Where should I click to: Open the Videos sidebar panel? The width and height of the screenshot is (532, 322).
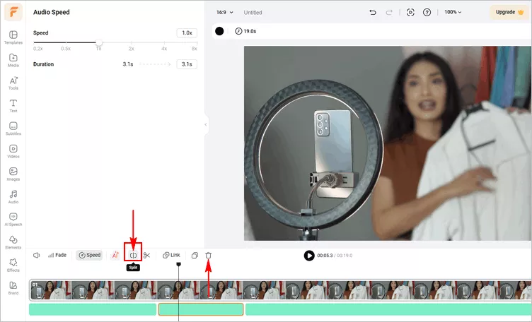(13, 151)
